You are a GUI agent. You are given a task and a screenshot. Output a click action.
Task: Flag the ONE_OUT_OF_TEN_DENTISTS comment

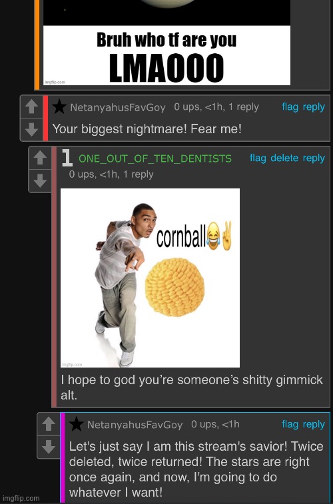coord(258,158)
